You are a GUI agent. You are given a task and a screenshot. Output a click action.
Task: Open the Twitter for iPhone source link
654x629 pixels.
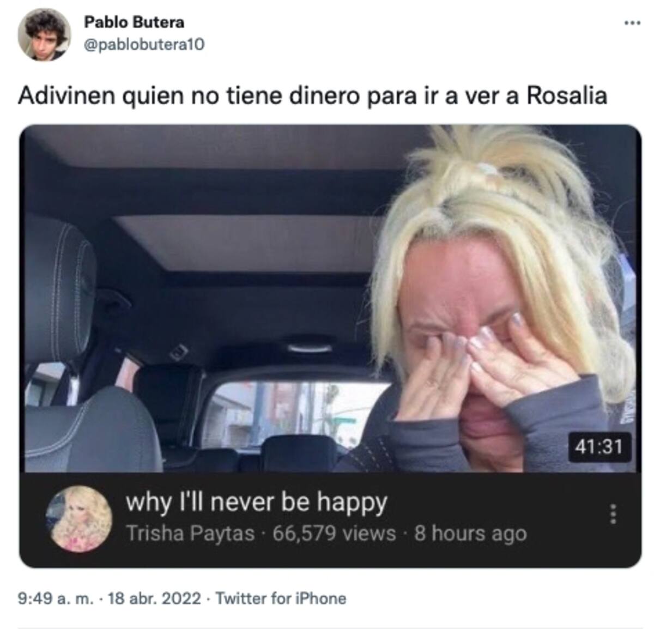click(x=281, y=598)
